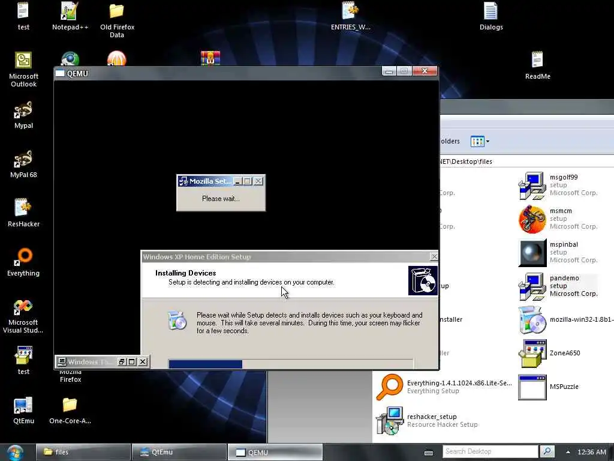The image size is (614, 461).
Task: Open the Dialogs desktop document
Action: tap(490, 16)
